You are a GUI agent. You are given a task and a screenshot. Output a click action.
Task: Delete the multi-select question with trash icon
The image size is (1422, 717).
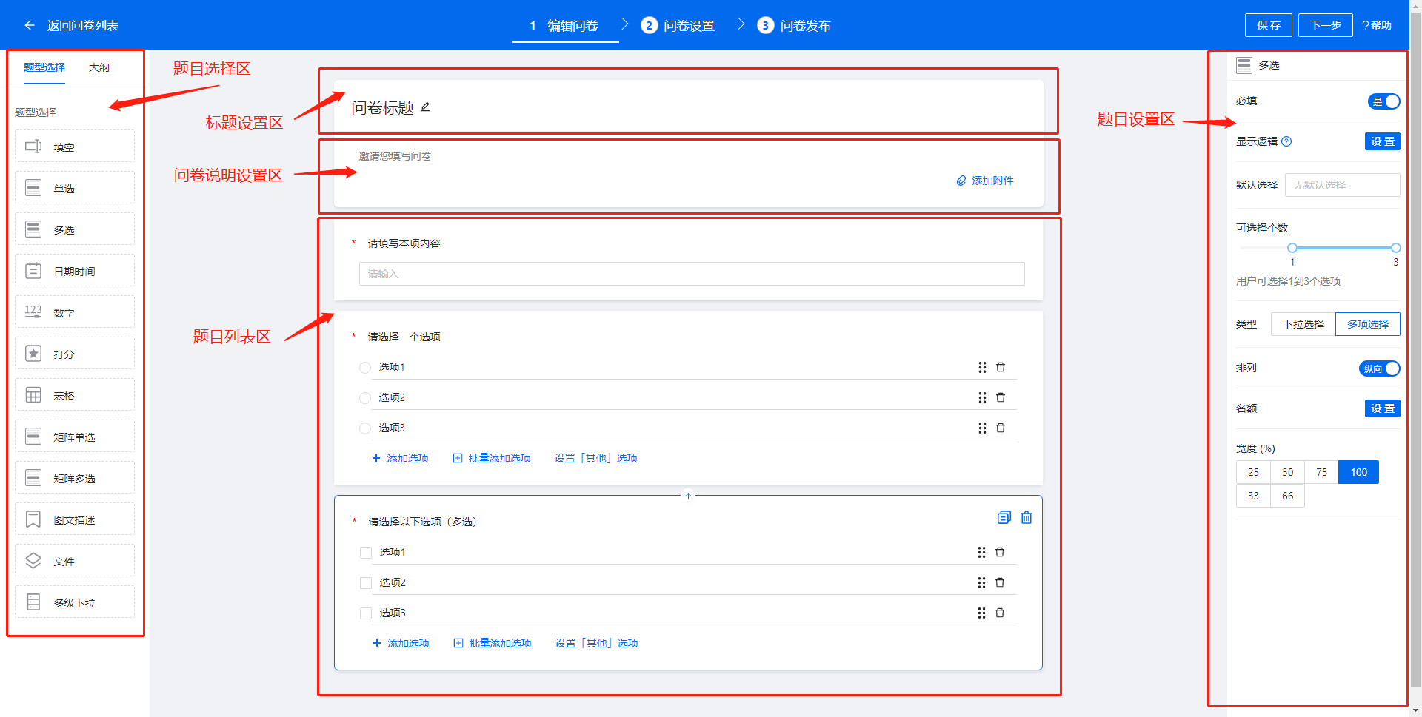point(1027,517)
